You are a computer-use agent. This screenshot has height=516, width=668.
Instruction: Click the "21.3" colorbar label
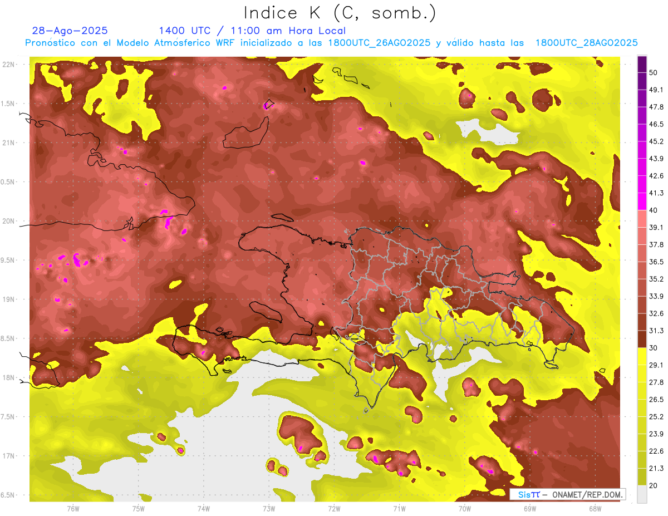tap(656, 469)
